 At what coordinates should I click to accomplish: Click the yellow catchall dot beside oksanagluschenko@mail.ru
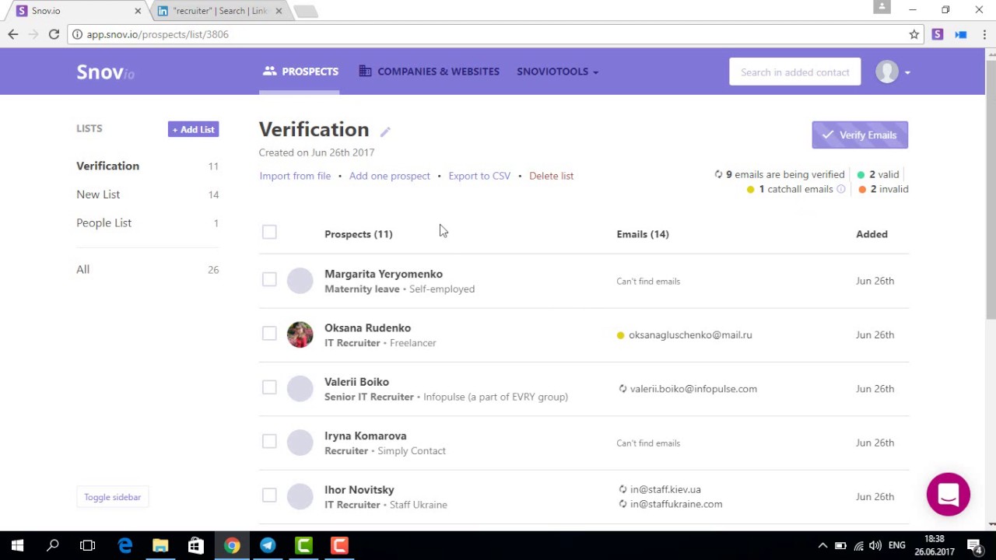click(x=620, y=335)
